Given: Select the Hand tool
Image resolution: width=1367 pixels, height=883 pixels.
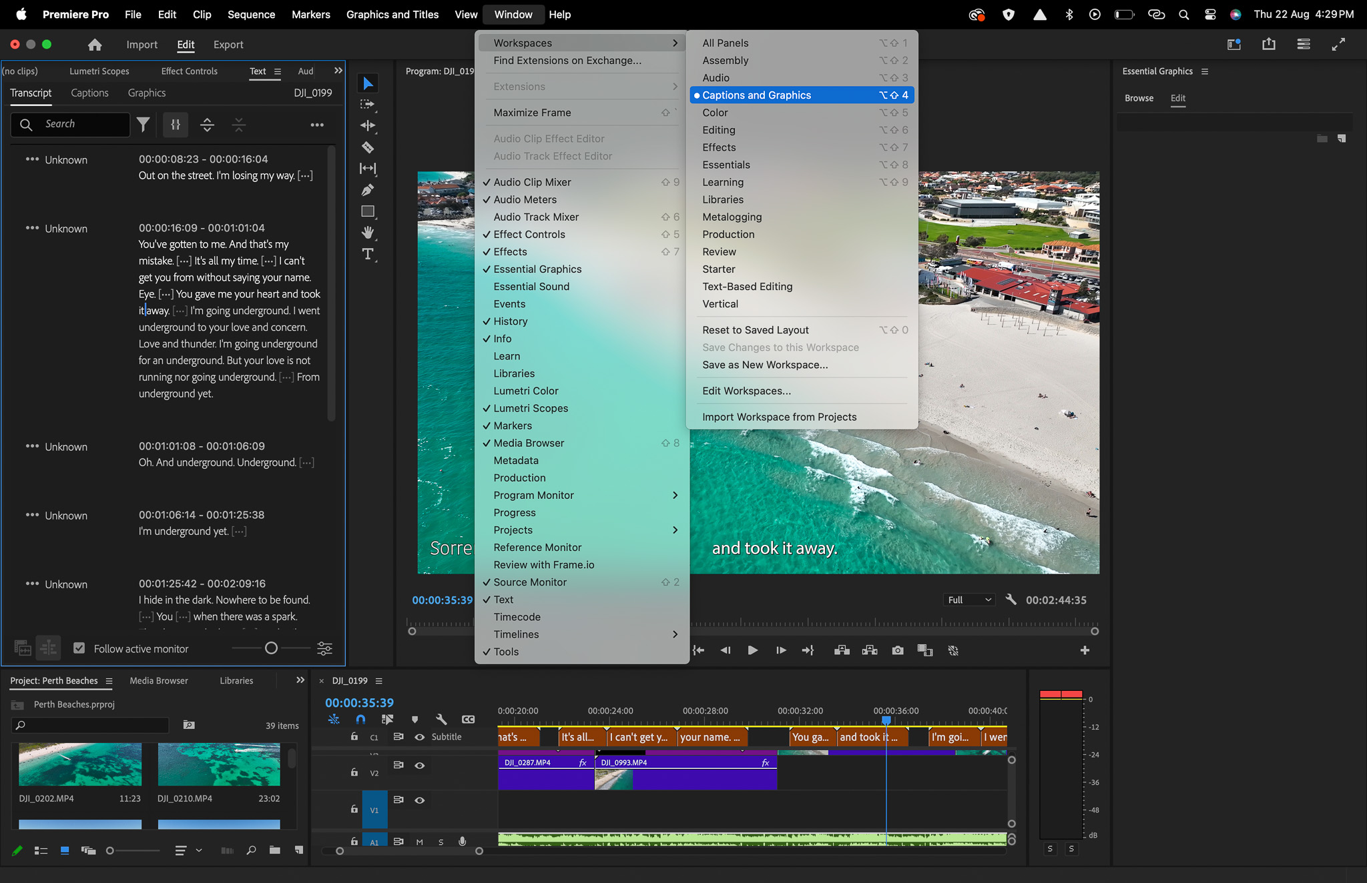Looking at the screenshot, I should 368,233.
